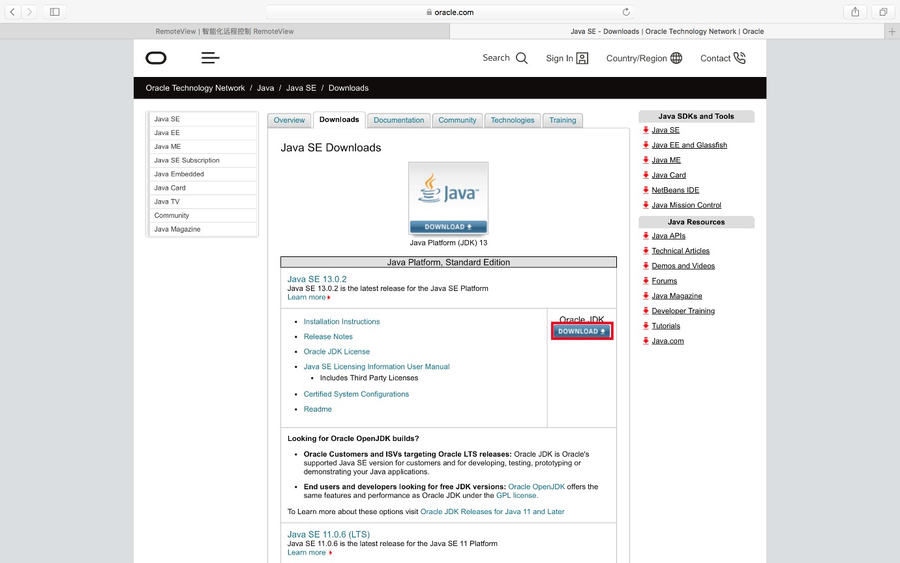Open the hamburger menu icon
Screen dimensions: 900x563
coord(211,58)
